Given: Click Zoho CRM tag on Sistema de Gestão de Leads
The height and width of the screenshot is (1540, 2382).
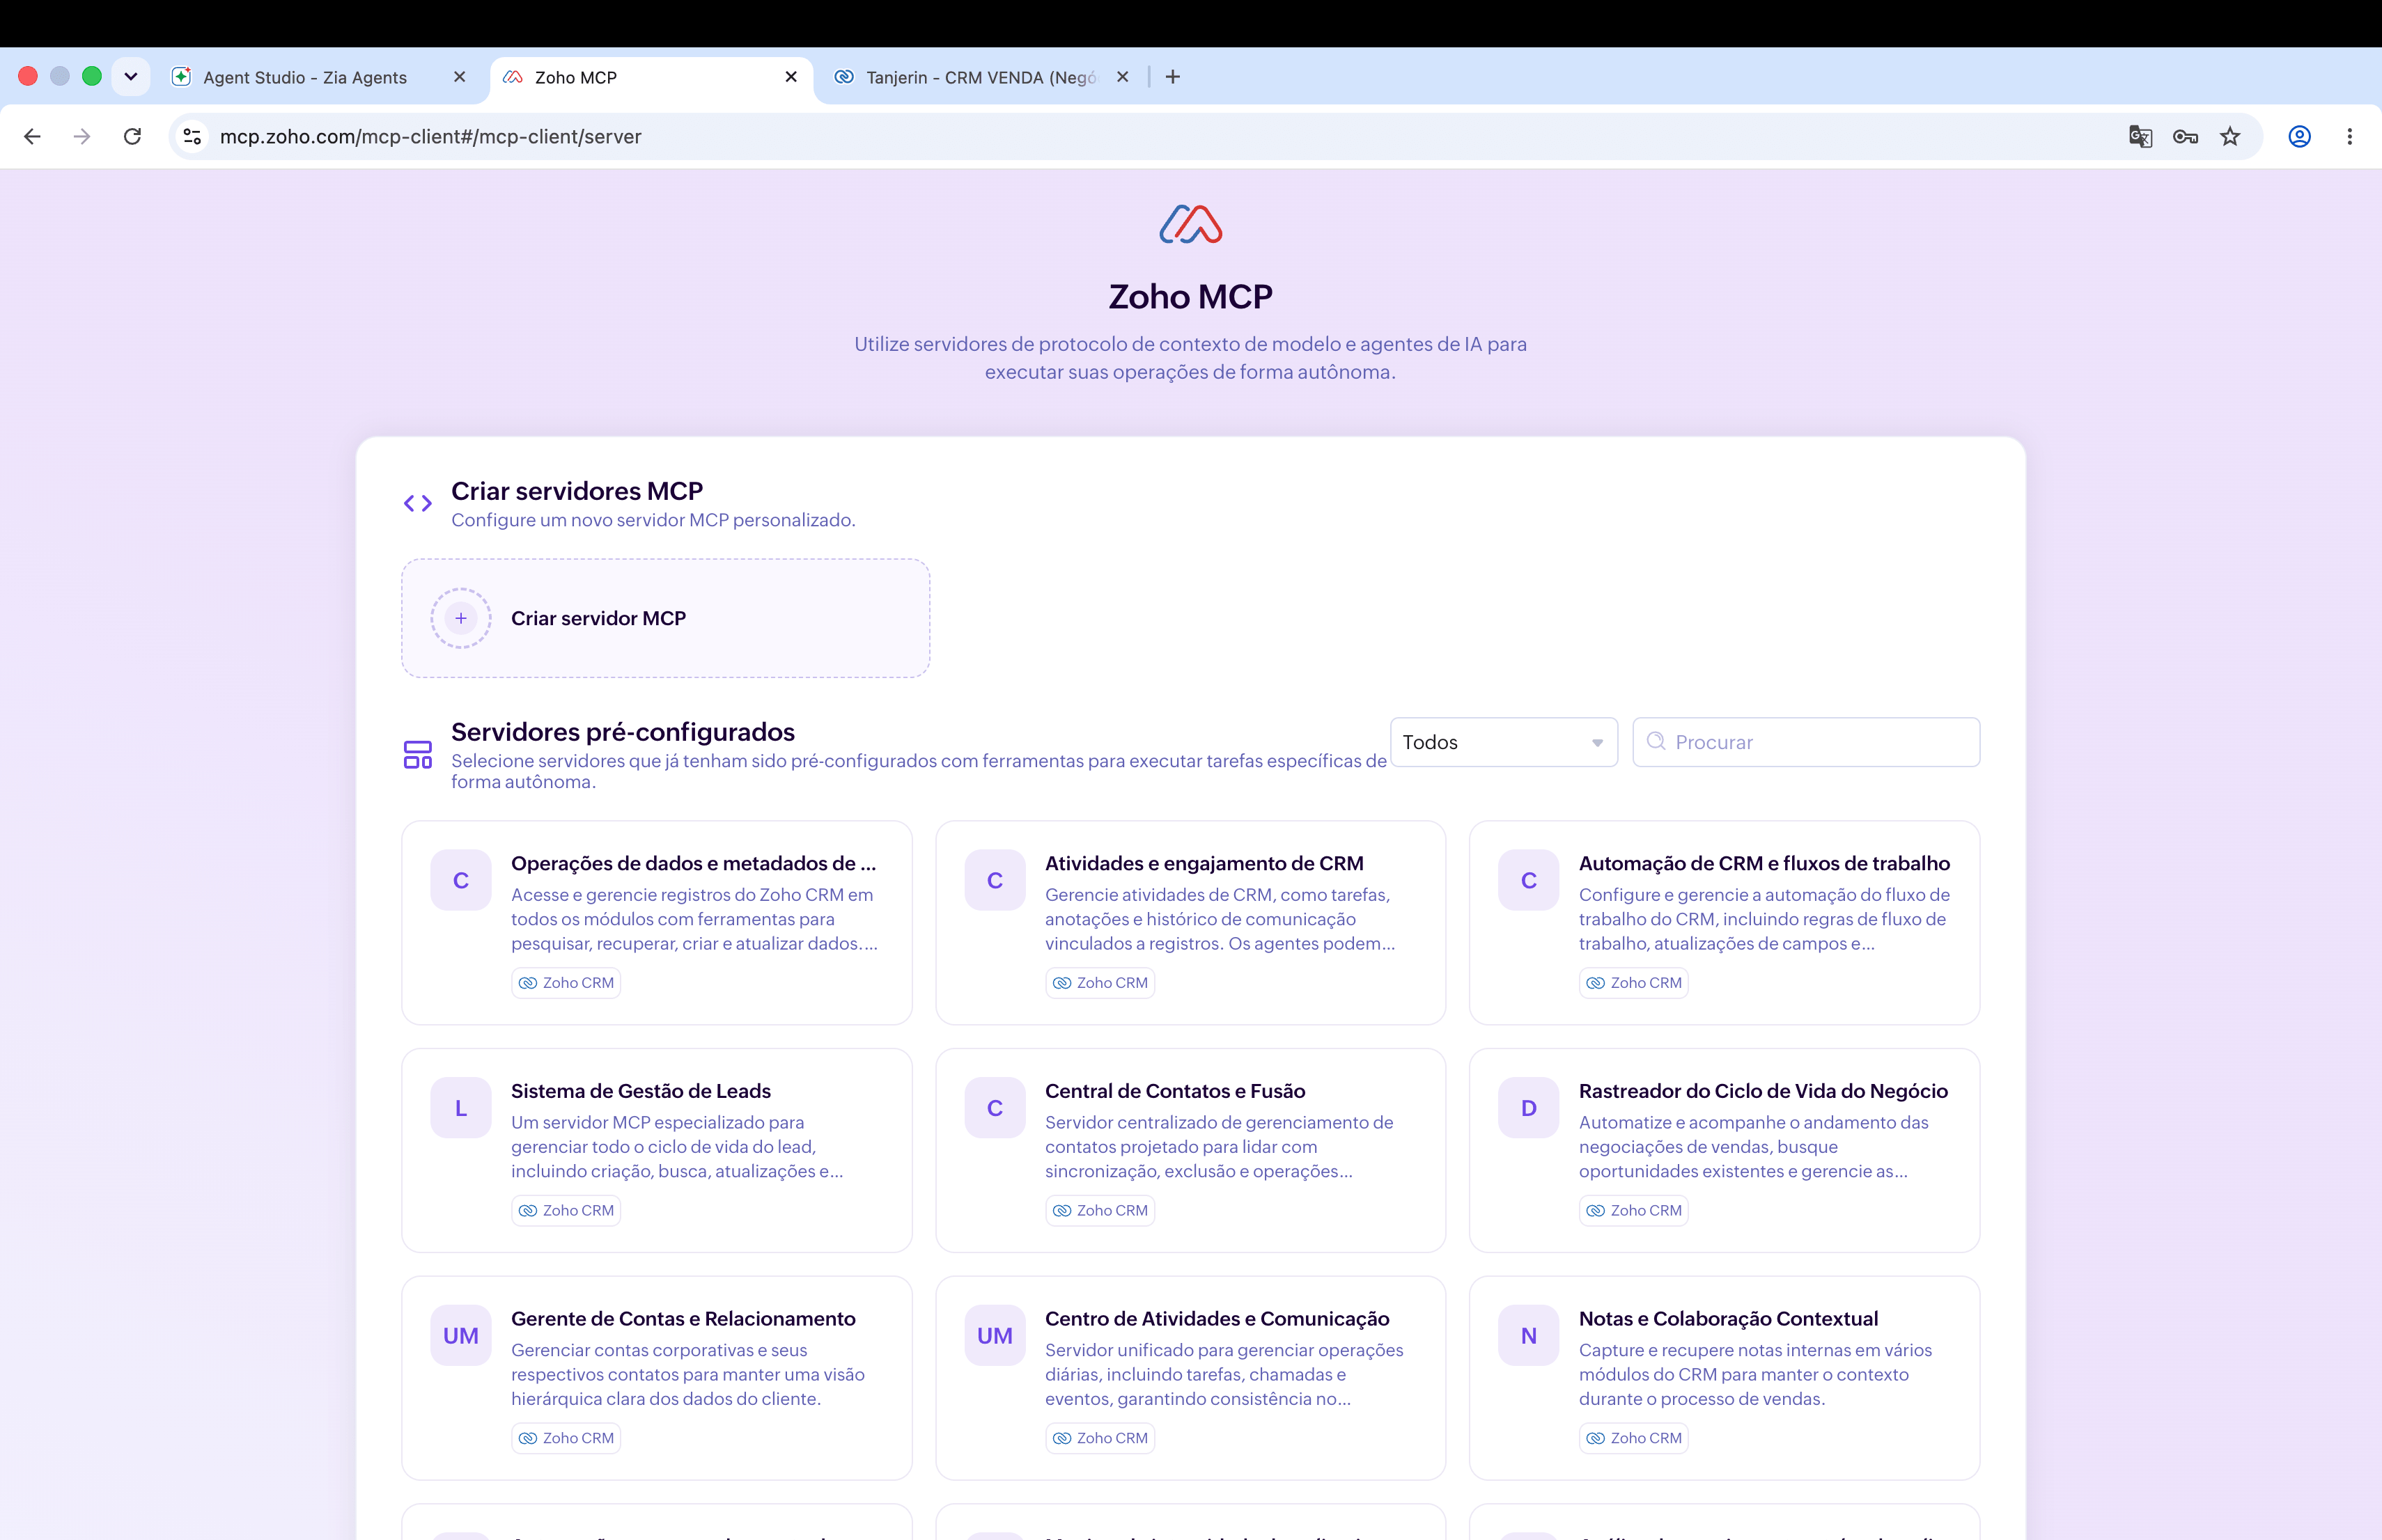Looking at the screenshot, I should pos(566,1211).
